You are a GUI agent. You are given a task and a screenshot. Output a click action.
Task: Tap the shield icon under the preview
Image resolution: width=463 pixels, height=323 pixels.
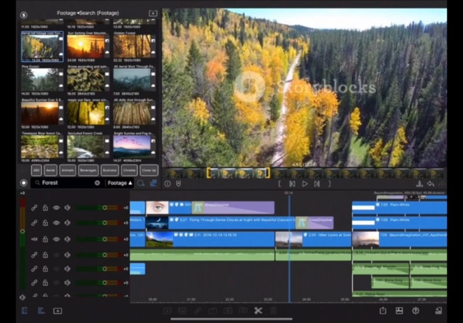pyautogui.click(x=179, y=184)
